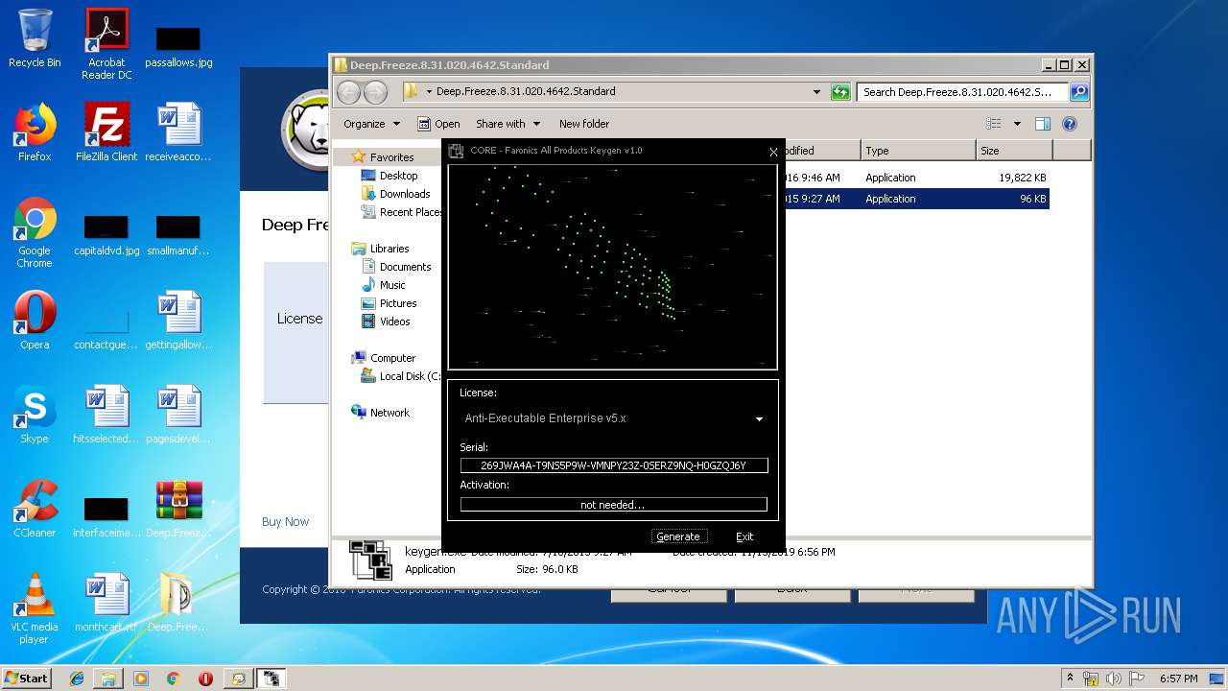This screenshot has width=1228, height=691.
Task: Open Internet Explorer from the taskbar
Action: [x=77, y=679]
